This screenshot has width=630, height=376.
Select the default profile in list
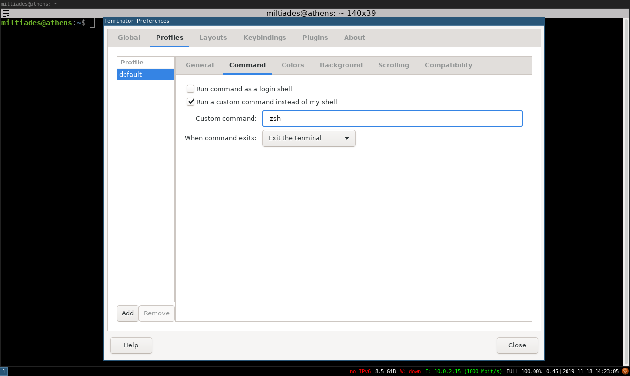click(x=146, y=74)
